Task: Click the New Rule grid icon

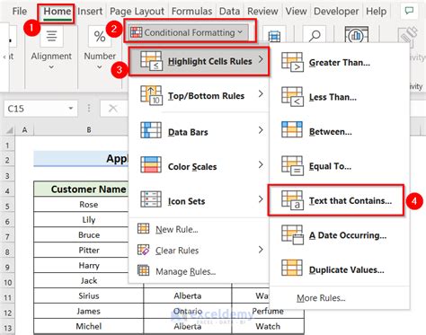Action: (143, 228)
